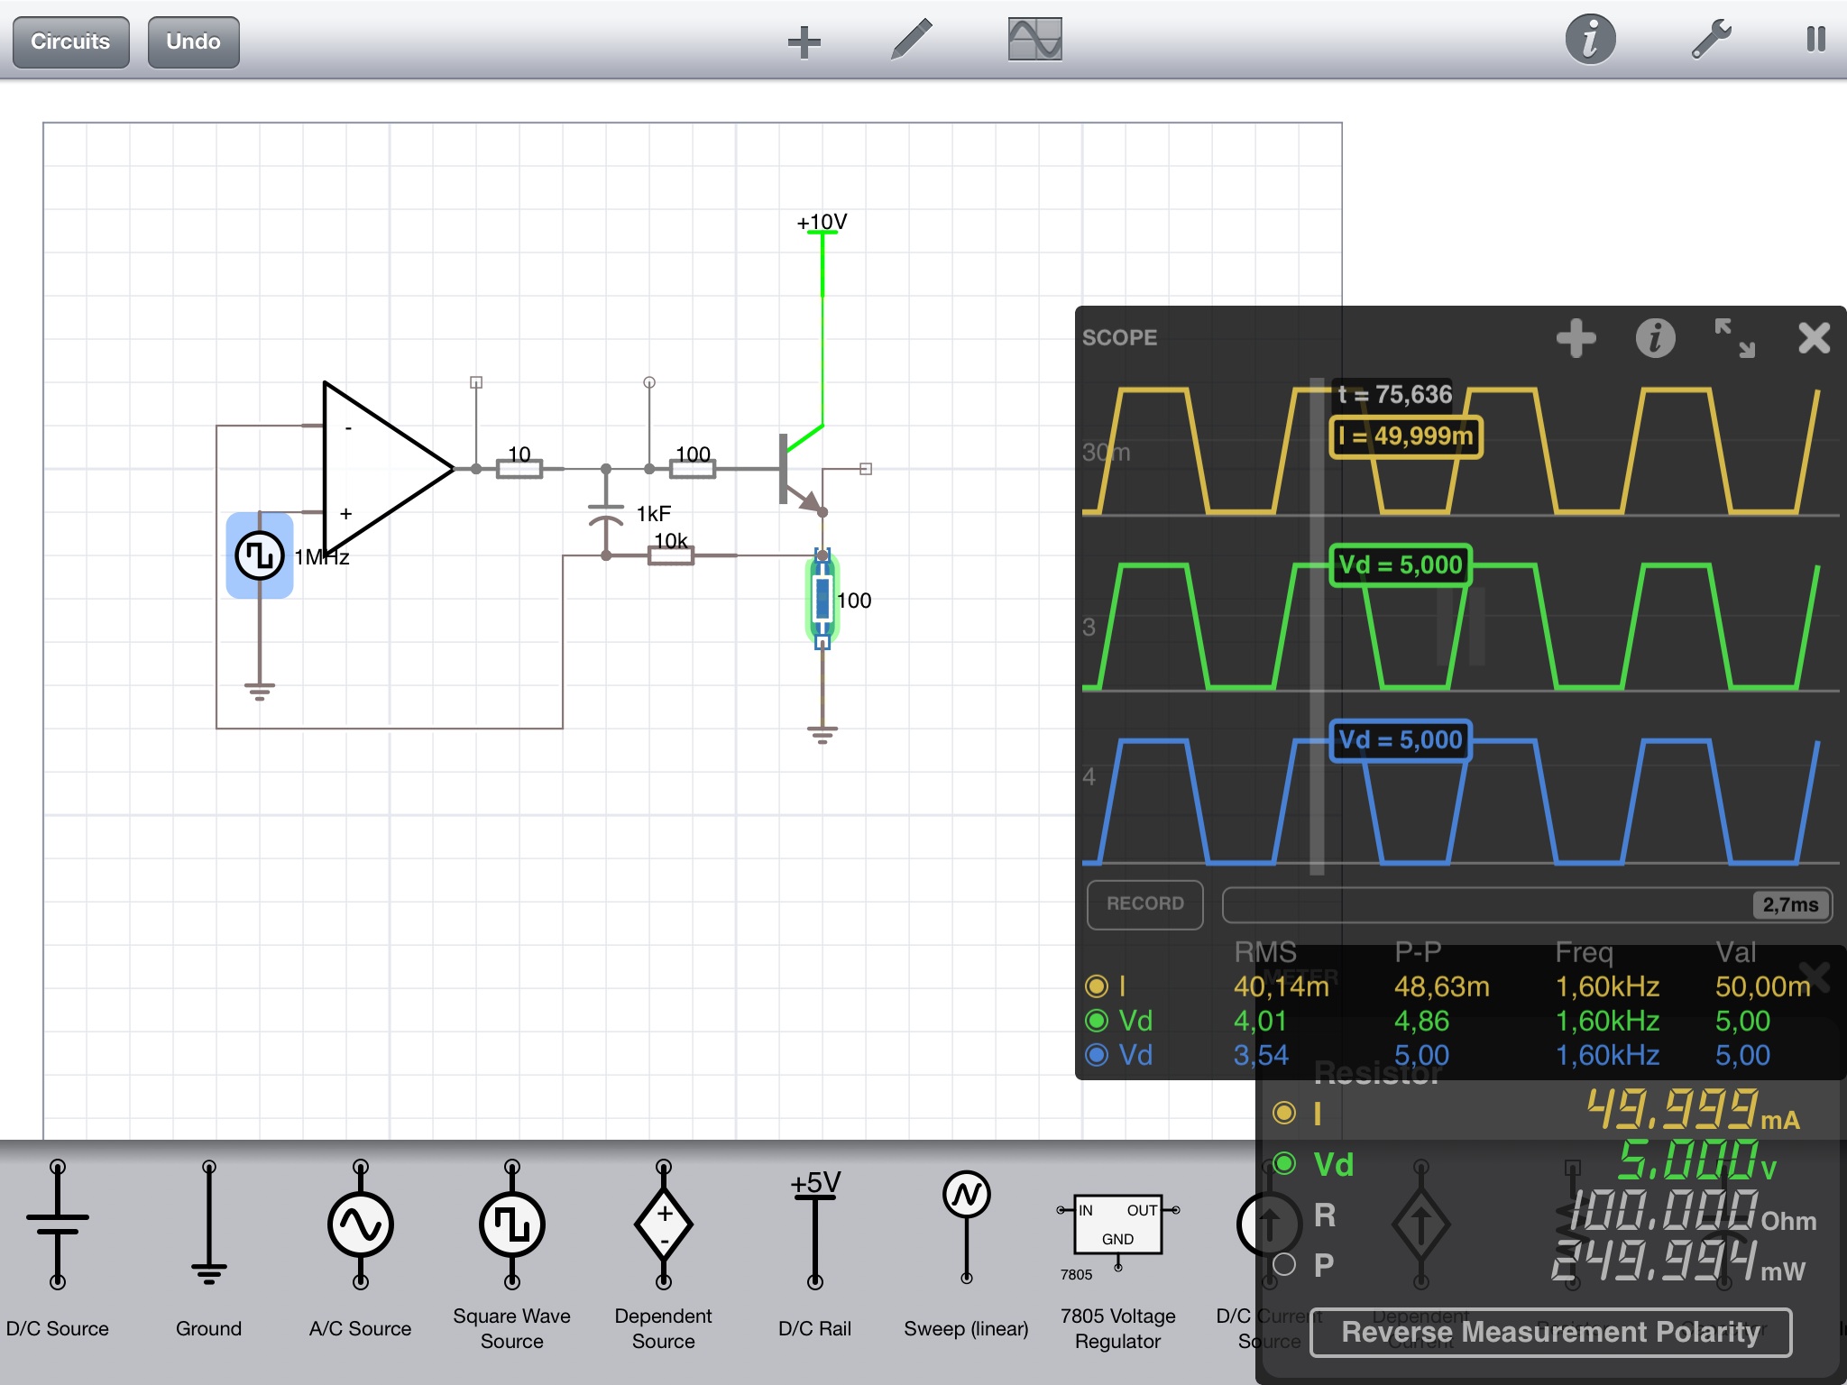The width and height of the screenshot is (1847, 1385).
Task: Tap the 249,994 mW power reading
Action: 1678,1261
